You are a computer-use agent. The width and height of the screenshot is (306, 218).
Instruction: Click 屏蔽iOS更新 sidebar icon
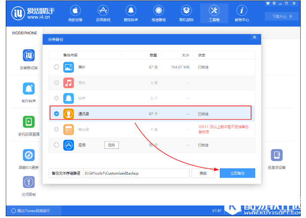click(29, 155)
